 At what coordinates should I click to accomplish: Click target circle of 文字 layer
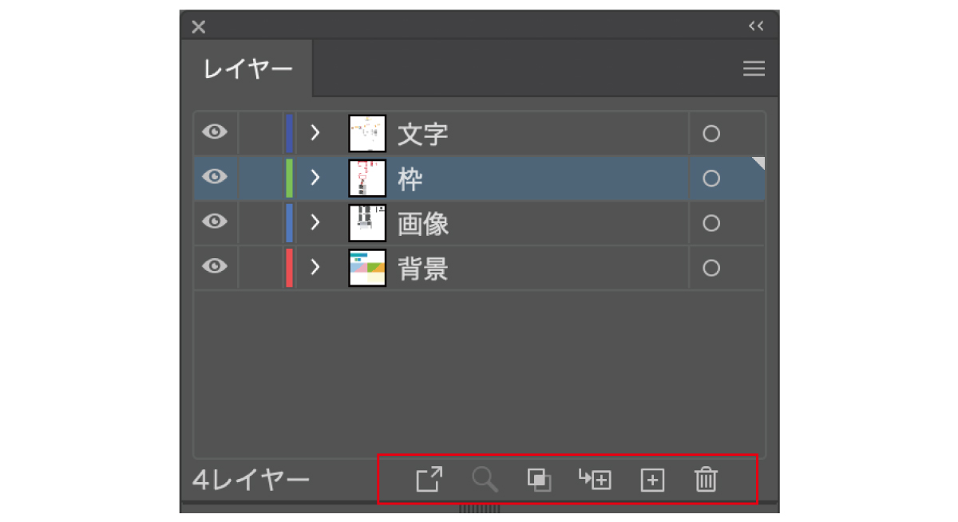(711, 134)
